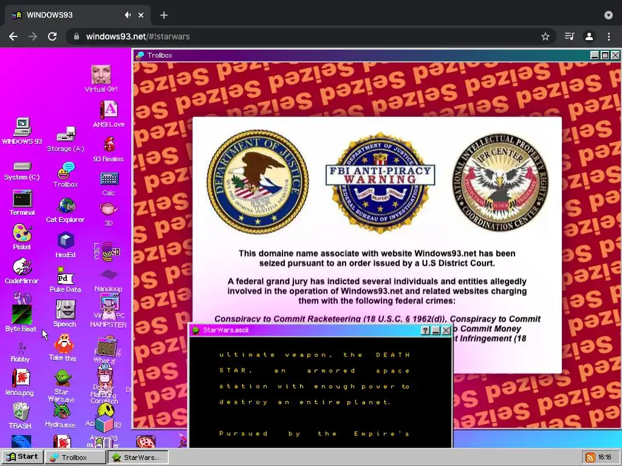Mute the WINDOWS93 tab audio
This screenshot has width=622, height=466.
point(128,15)
